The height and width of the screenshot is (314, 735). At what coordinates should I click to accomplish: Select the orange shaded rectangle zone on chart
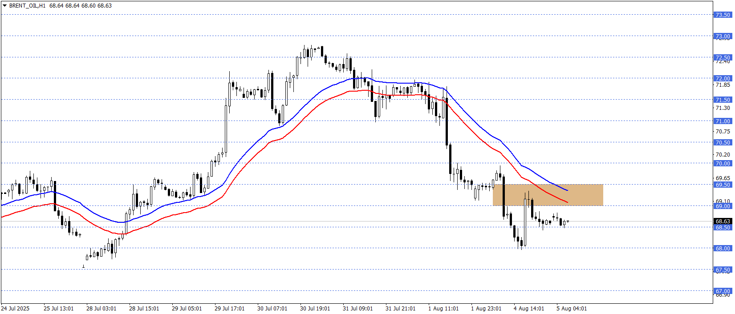click(x=548, y=195)
